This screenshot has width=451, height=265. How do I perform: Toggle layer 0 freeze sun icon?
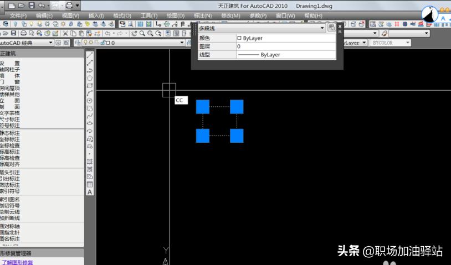click(x=91, y=43)
